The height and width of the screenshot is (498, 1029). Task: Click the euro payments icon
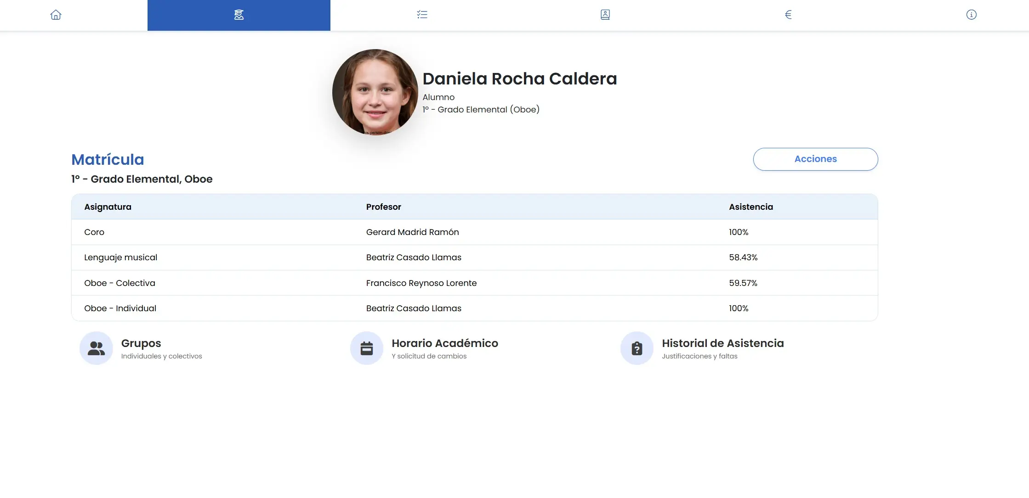(x=788, y=15)
